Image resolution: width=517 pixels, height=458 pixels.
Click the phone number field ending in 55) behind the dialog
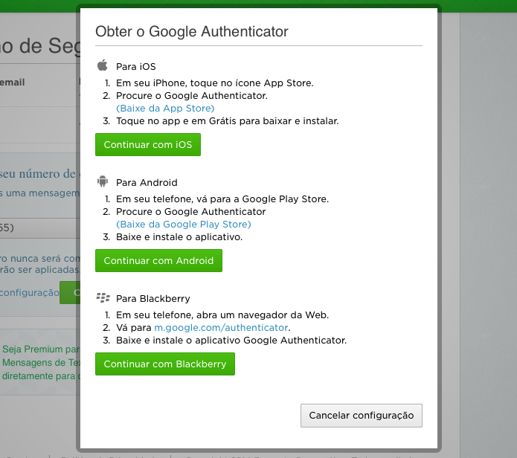[40, 228]
